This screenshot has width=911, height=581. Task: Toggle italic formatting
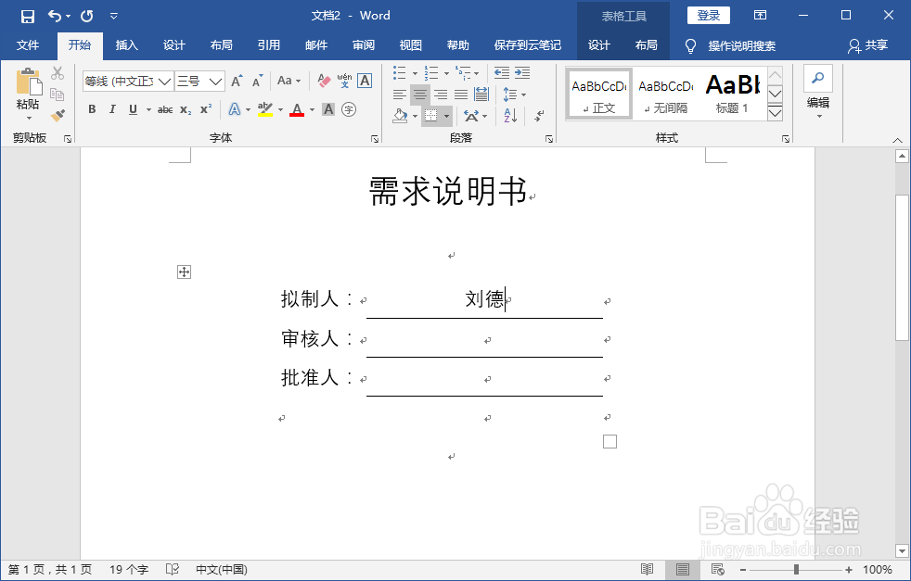click(111, 109)
